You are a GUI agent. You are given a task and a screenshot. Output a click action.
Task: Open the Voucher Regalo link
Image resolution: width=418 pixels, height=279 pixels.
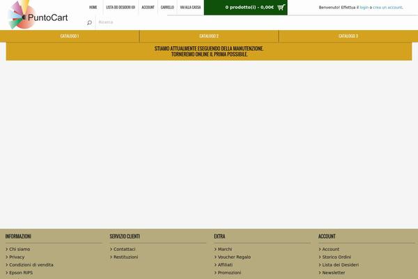click(234, 257)
